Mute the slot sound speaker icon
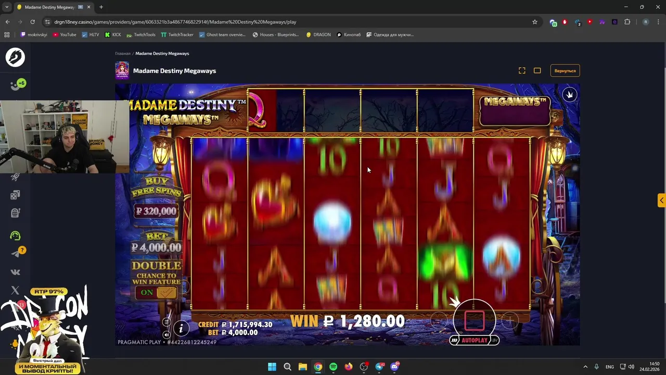This screenshot has width=666, height=375. (166, 335)
